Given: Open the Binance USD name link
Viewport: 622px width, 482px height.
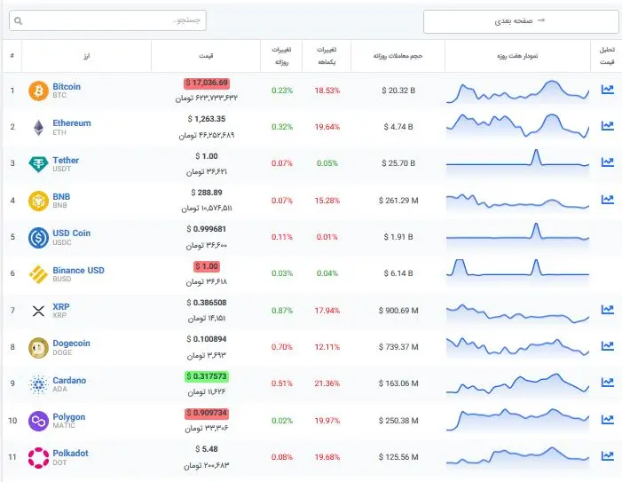Looking at the screenshot, I should [x=79, y=271].
